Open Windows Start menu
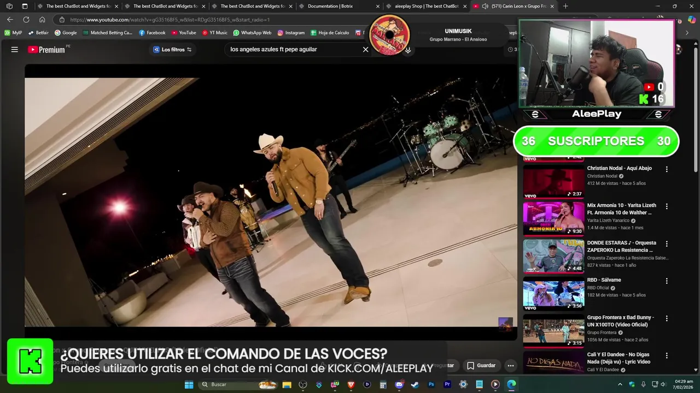Image resolution: width=700 pixels, height=393 pixels. click(x=189, y=384)
